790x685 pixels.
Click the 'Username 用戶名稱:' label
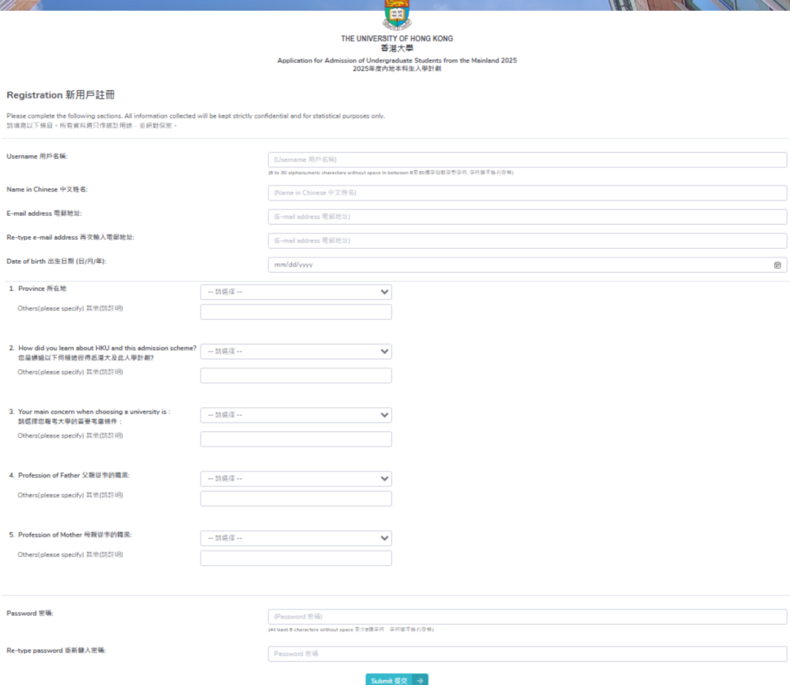(37, 156)
